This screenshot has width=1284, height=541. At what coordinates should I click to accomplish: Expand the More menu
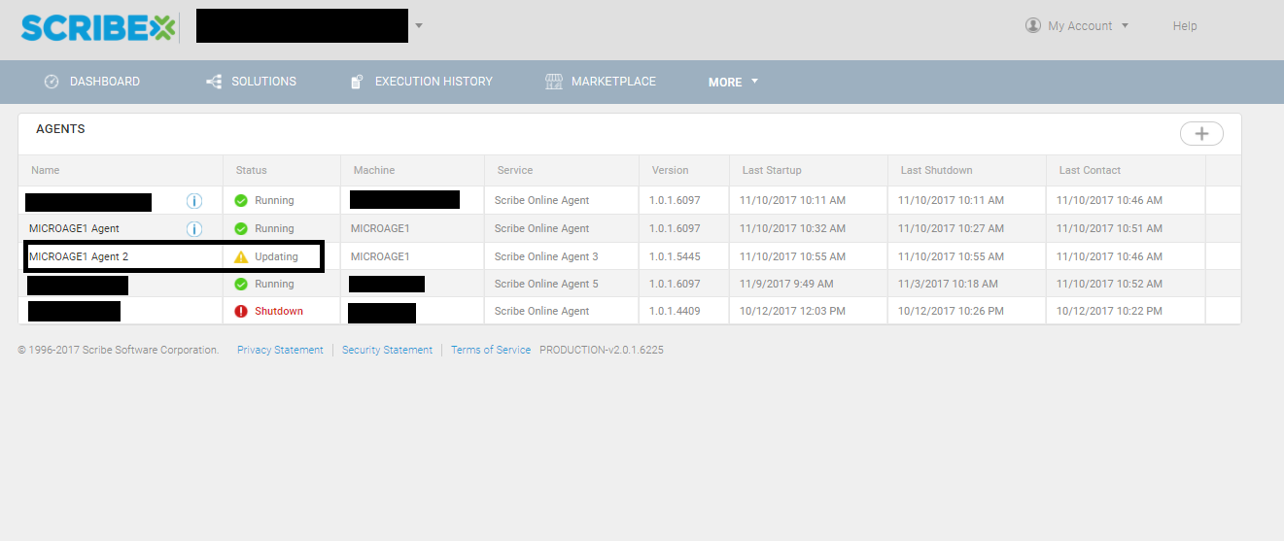[733, 83]
